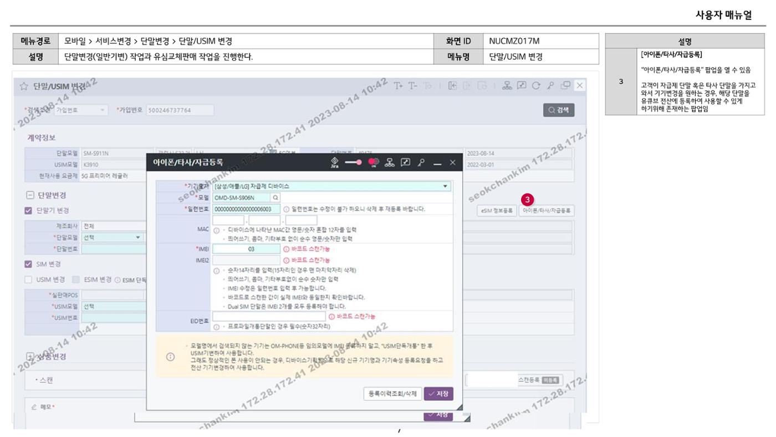Click the memo pencil icon next to 메모

[34, 407]
